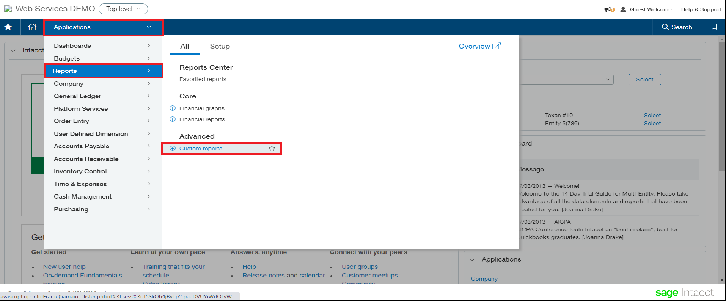Click the plus icon next to Financial reports
The width and height of the screenshot is (726, 301).
[x=173, y=119]
